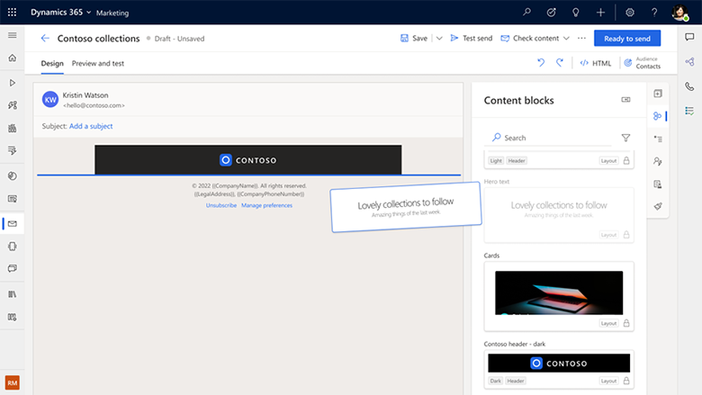Toggle the hamburger navigation menu

(12, 35)
